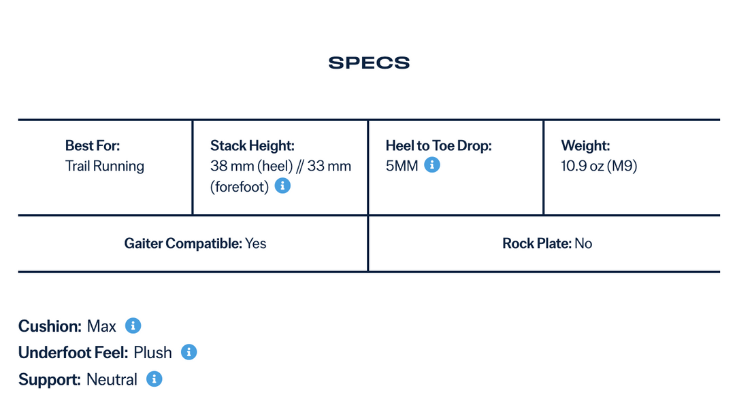Click the Stack Height info icon
Image resolution: width=735 pixels, height=401 pixels.
pos(282,186)
